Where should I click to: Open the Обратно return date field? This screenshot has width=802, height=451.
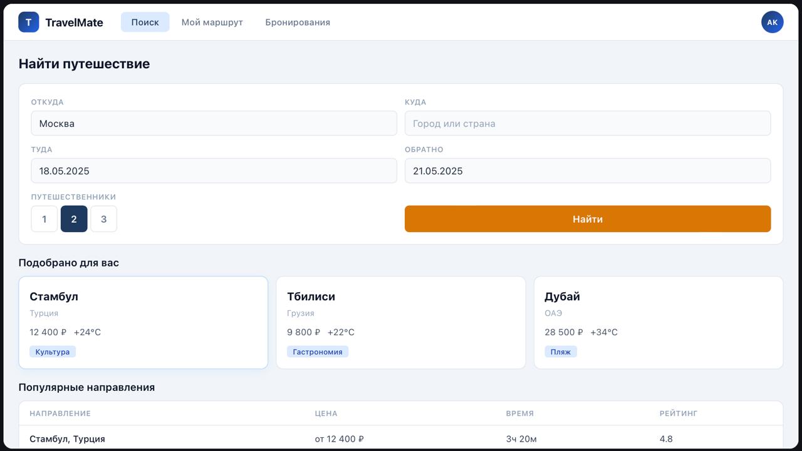[x=587, y=171]
